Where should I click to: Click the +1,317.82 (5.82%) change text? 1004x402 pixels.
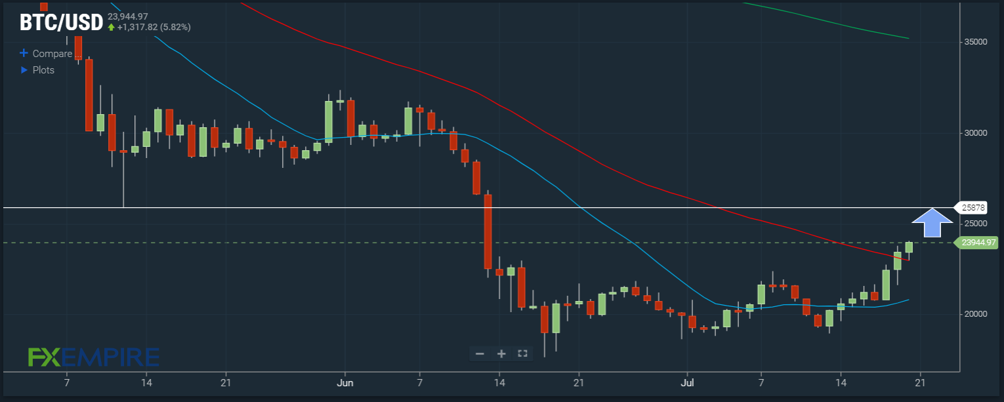[154, 28]
